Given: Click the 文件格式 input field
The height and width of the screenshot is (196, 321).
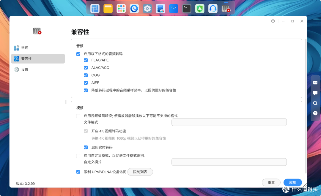Looking at the screenshot, I should (229, 122).
